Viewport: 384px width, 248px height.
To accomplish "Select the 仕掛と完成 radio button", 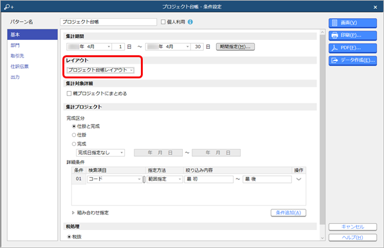I will [x=74, y=127].
